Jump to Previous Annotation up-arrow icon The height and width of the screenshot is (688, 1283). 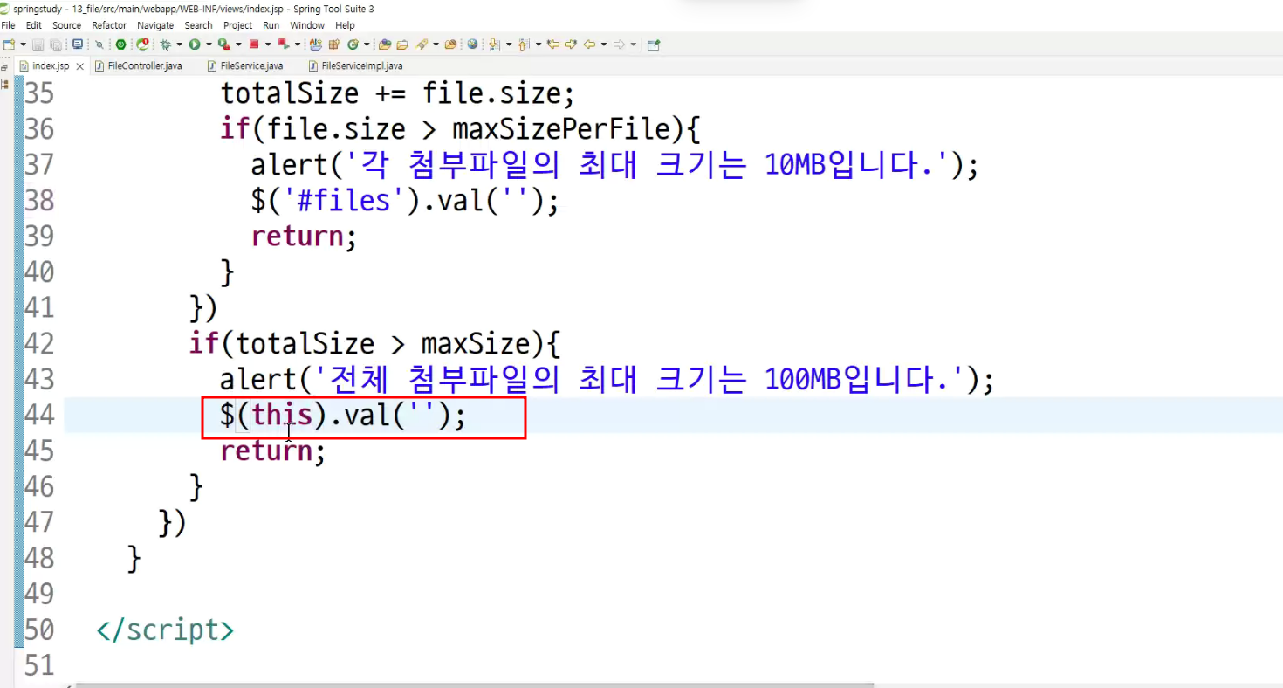[x=523, y=44]
